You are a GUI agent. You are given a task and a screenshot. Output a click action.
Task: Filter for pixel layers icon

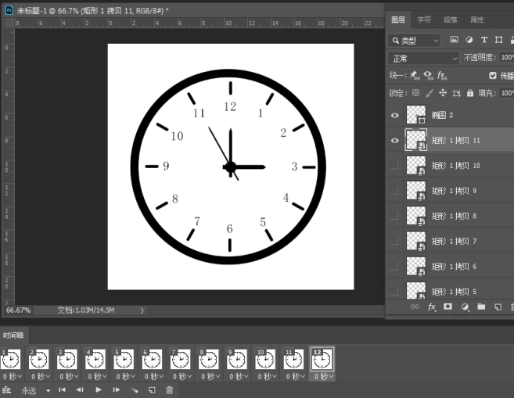coord(455,40)
